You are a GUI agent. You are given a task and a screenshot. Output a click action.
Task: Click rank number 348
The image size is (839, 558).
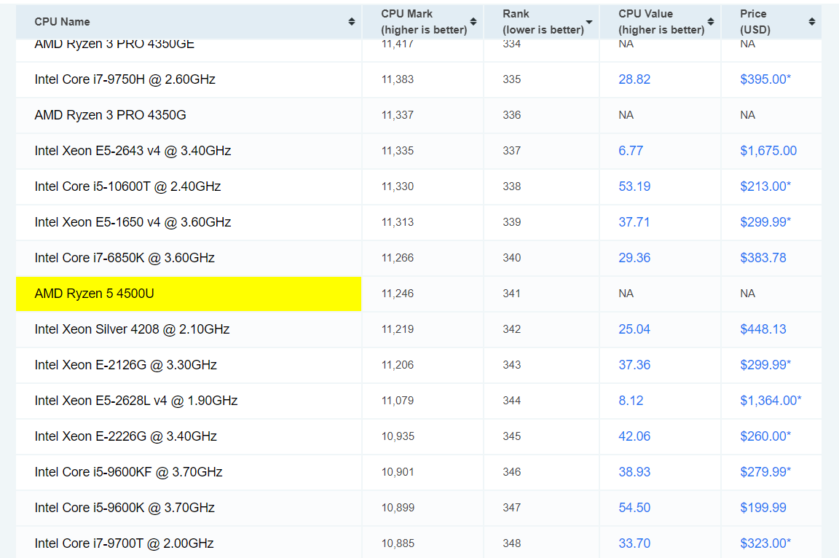(x=511, y=543)
